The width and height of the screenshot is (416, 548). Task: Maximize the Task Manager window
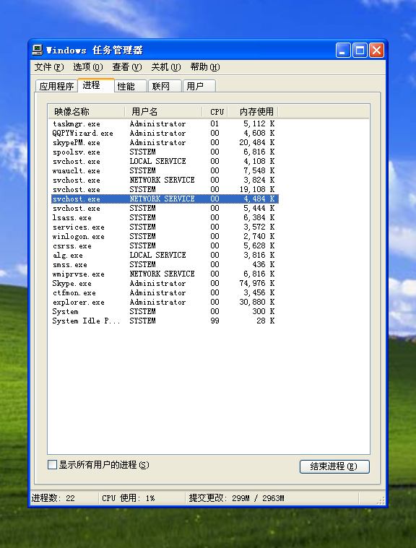tap(360, 51)
